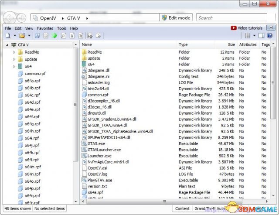279x215 pixels.
Task: Click breadcrumb arrow after OpenIV
Action: [63, 18]
